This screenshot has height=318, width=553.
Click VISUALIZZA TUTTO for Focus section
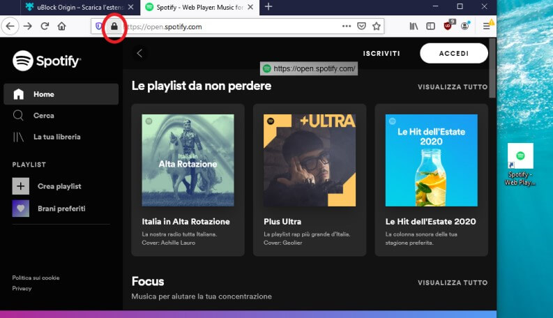tap(453, 282)
